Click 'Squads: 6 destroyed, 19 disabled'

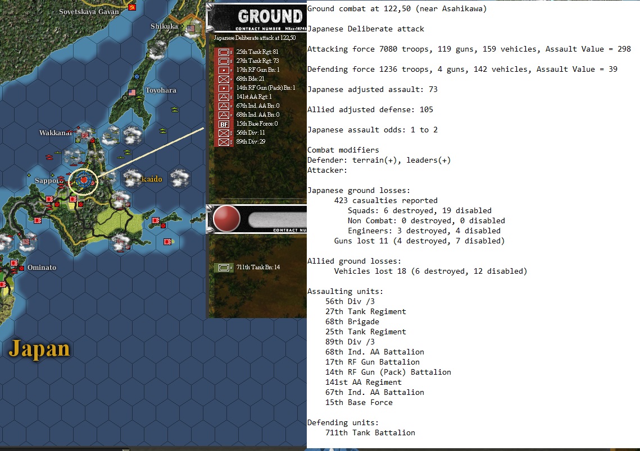(x=420, y=210)
